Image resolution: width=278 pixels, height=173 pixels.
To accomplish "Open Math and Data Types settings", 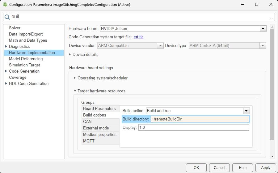I will (28, 40).
